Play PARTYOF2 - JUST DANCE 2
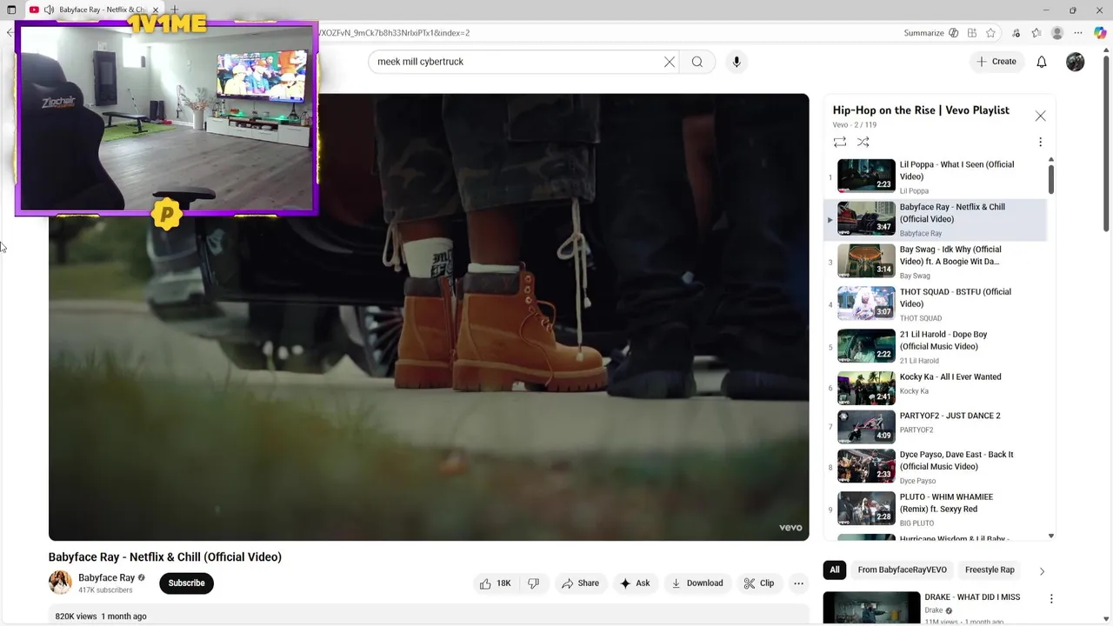1113x626 pixels. 937,426
